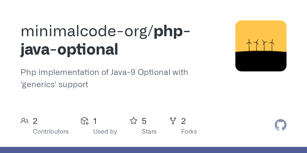
Task: Open the php-java-optional repository title
Action: (x=105, y=40)
